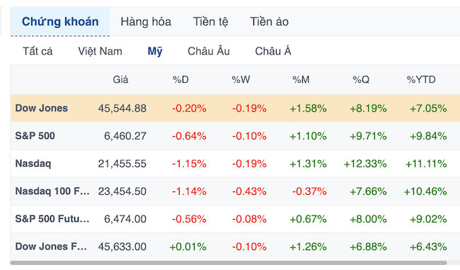The height and width of the screenshot is (270, 460).
Task: Select the Mỹ region filter
Action: pyautogui.click(x=155, y=51)
